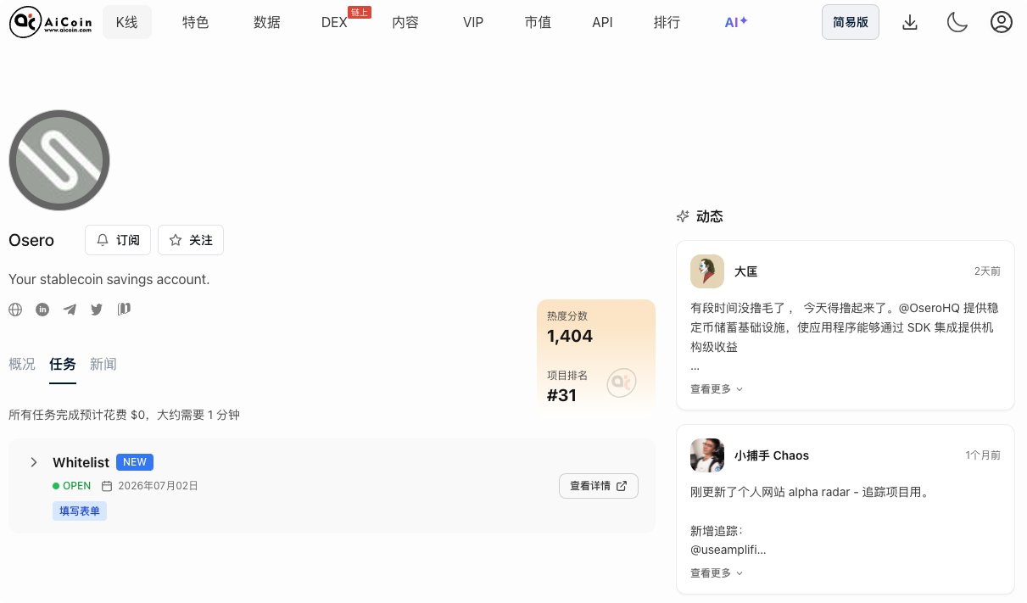Switch to the 概况 tab
Image resolution: width=1027 pixels, height=603 pixels.
click(22, 364)
